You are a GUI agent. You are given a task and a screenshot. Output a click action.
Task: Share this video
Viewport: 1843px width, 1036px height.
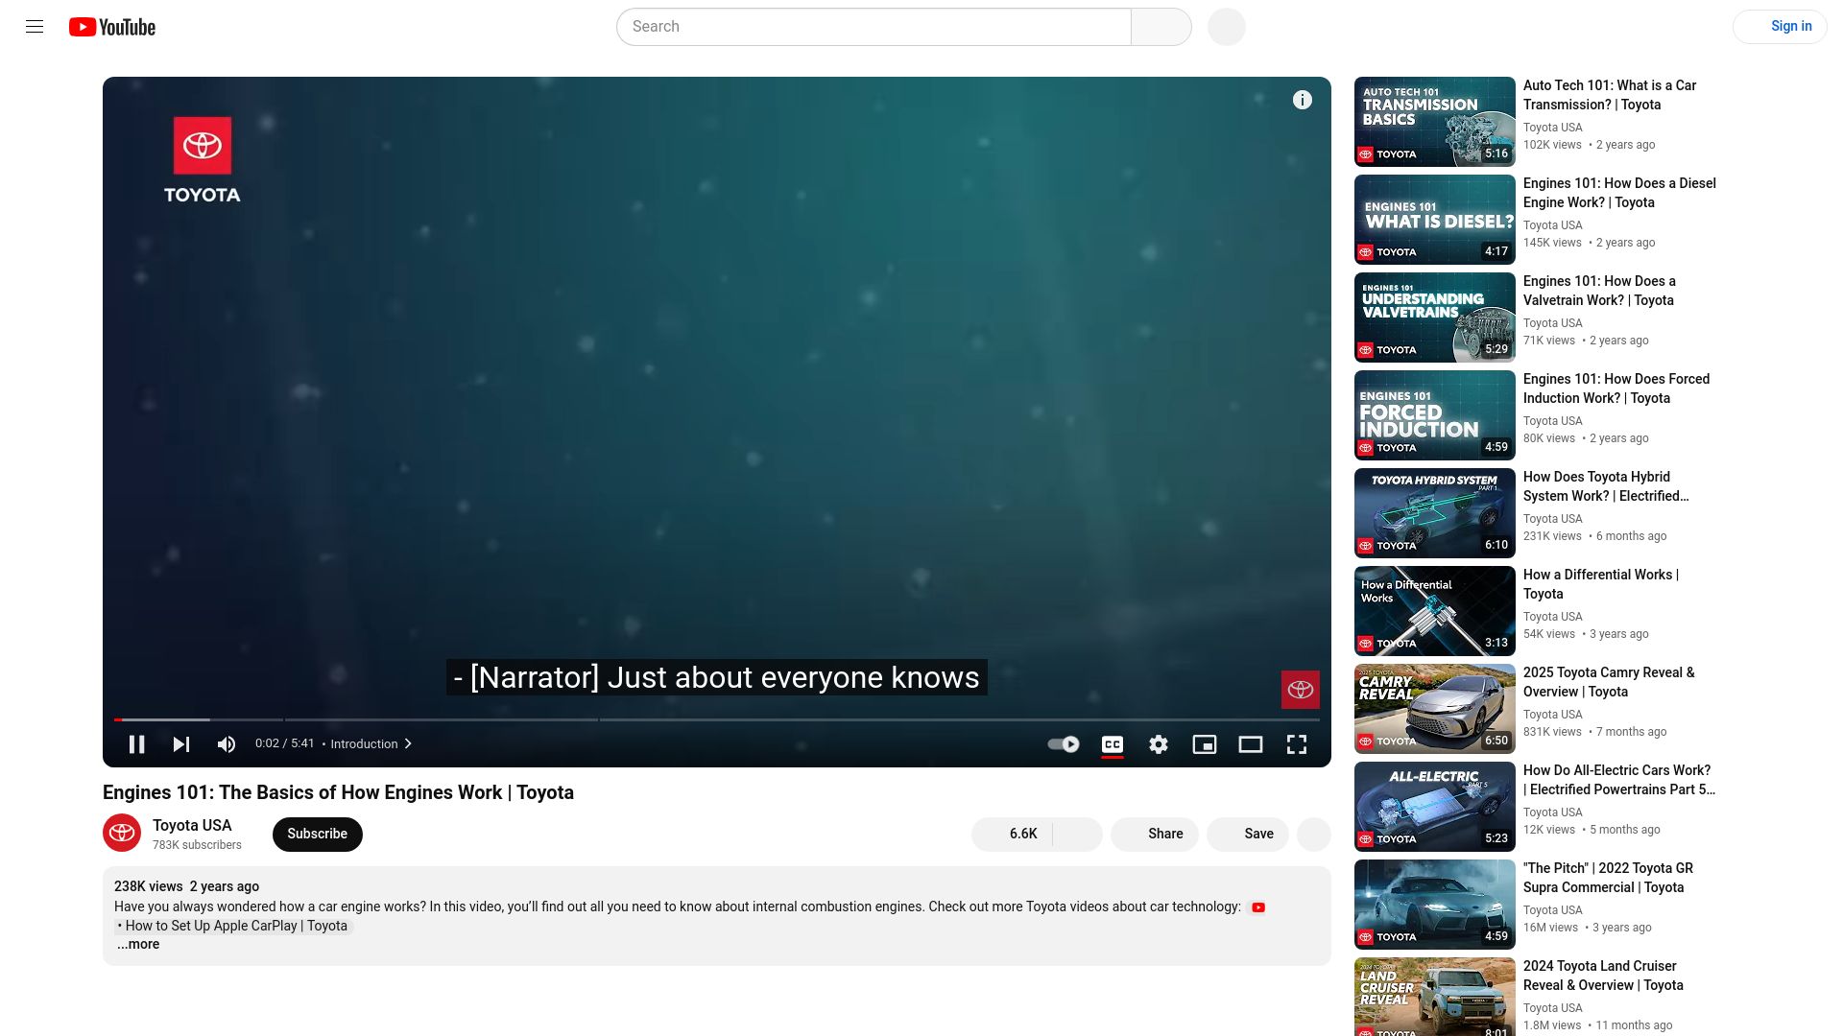pos(1155,834)
